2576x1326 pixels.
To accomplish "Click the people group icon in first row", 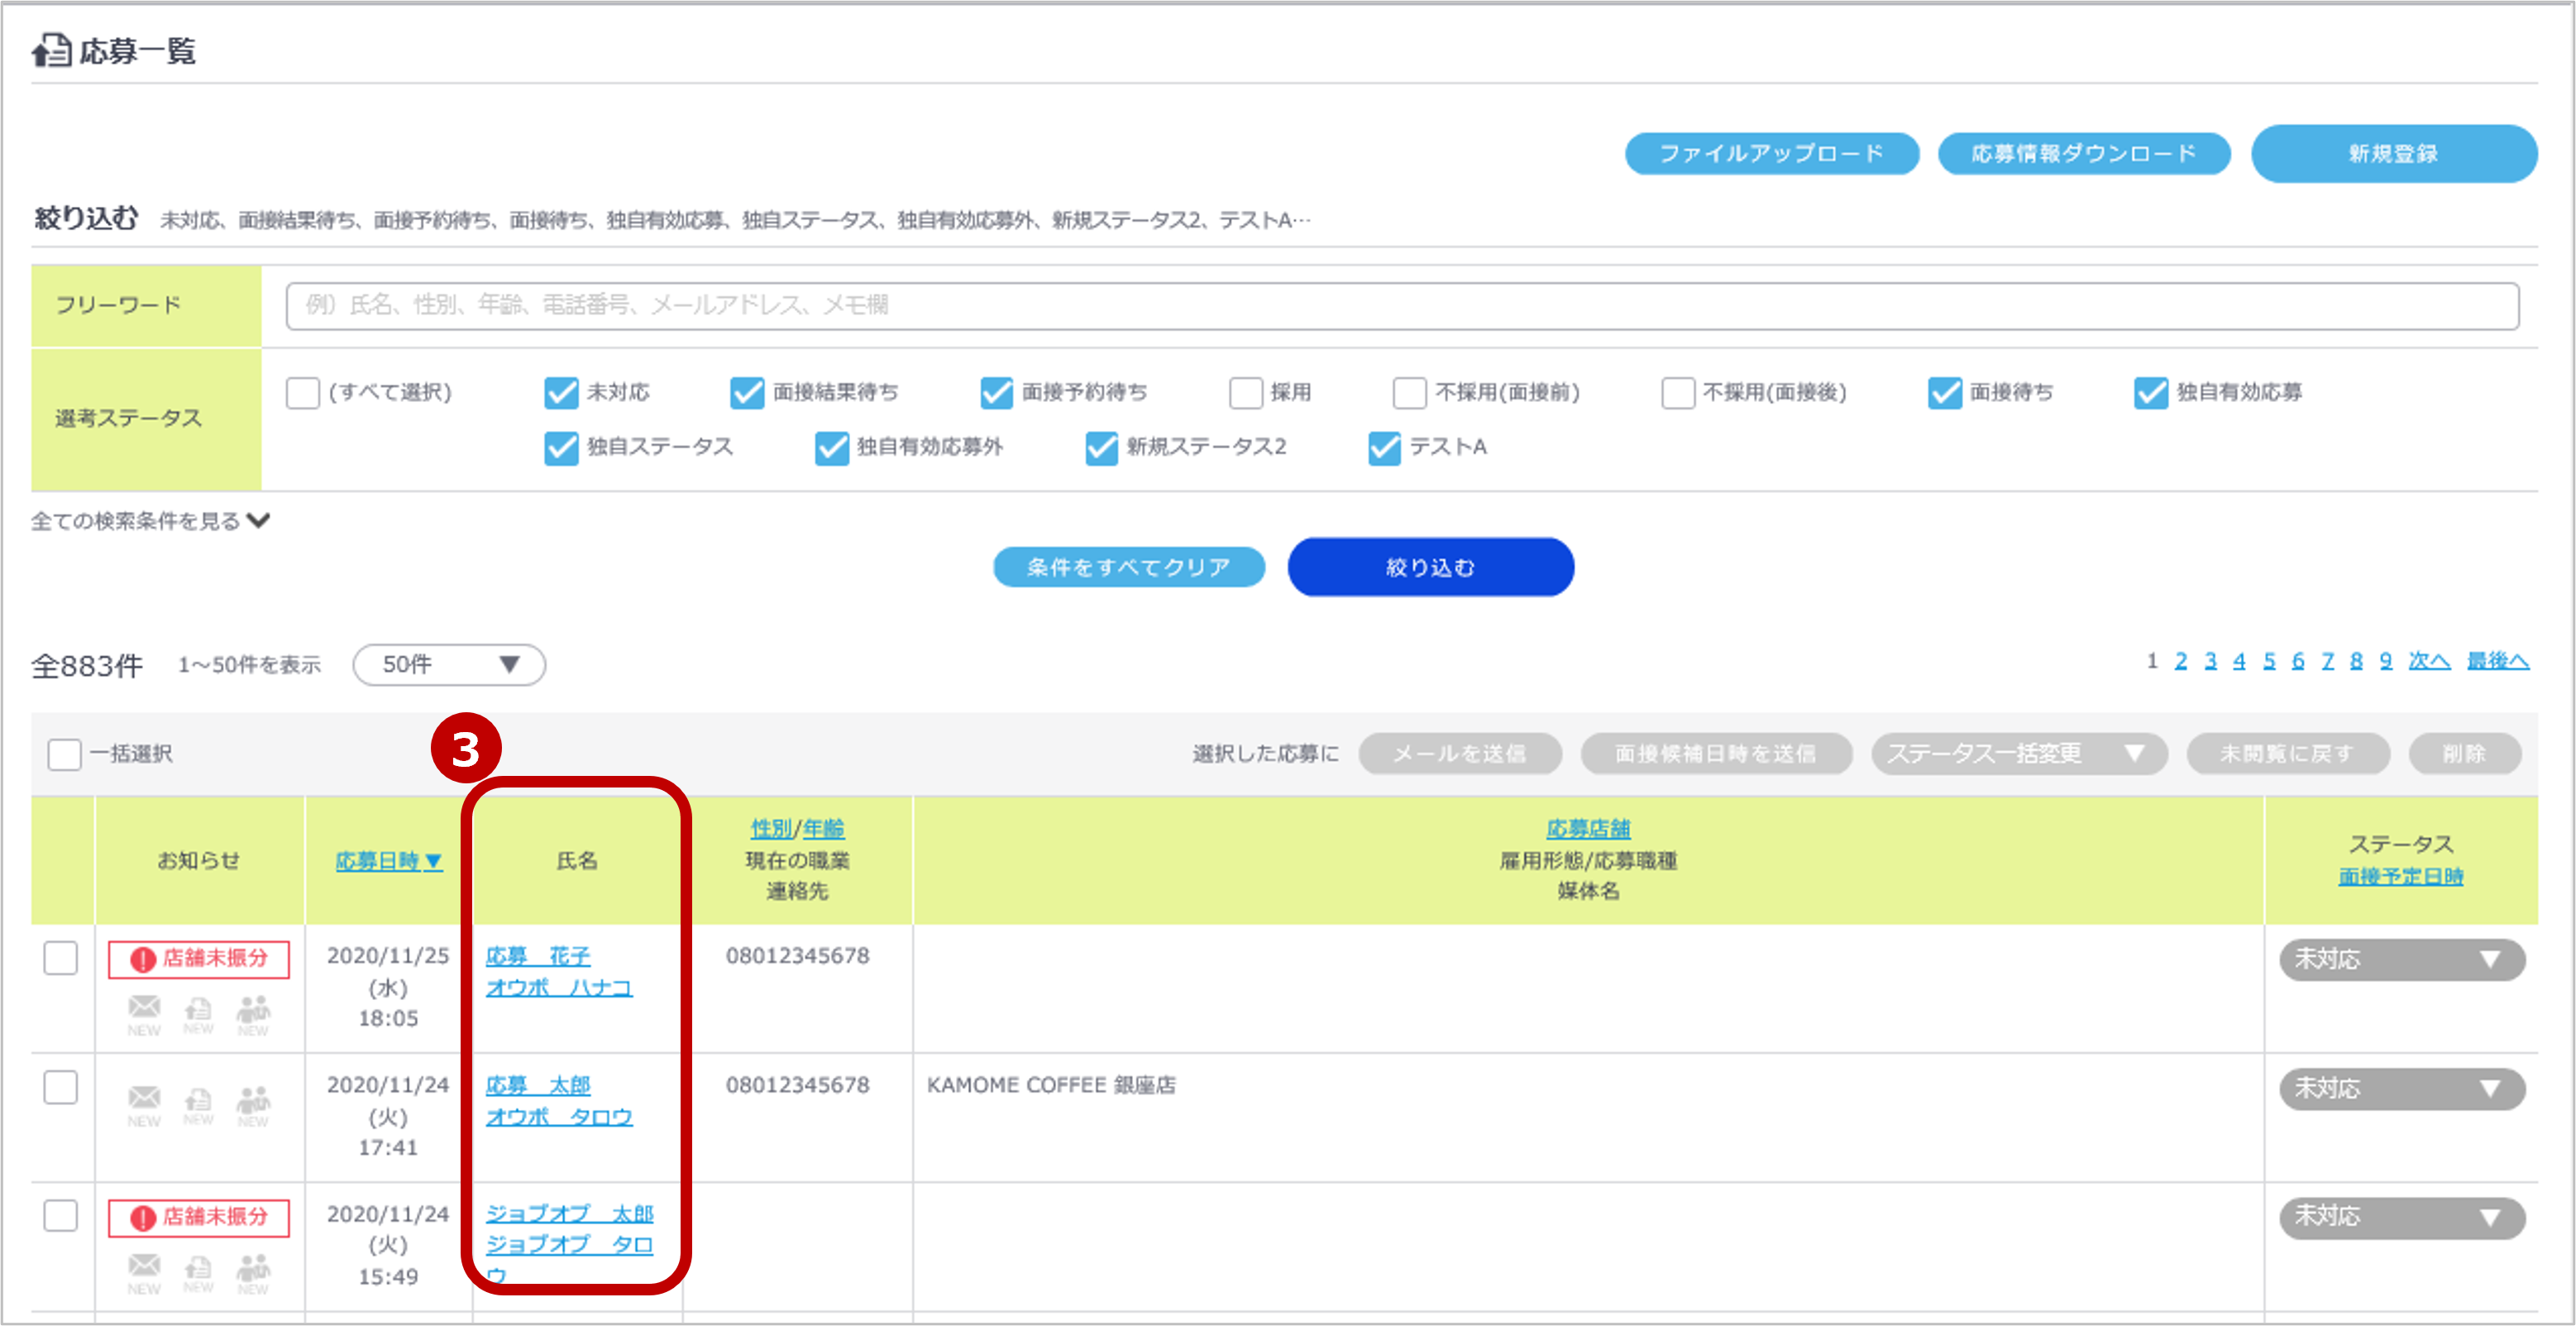I will pyautogui.click(x=253, y=1008).
